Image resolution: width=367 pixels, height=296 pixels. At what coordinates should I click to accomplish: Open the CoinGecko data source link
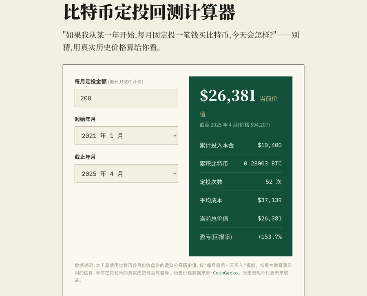(225, 273)
